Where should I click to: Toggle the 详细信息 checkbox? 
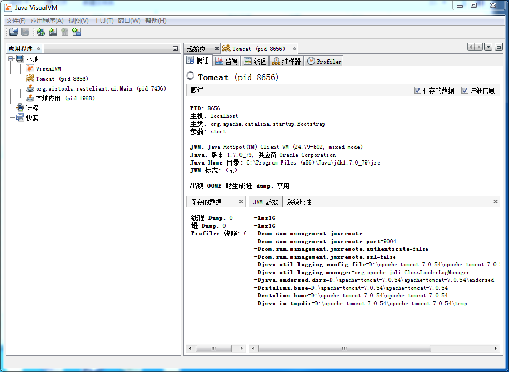(x=465, y=90)
